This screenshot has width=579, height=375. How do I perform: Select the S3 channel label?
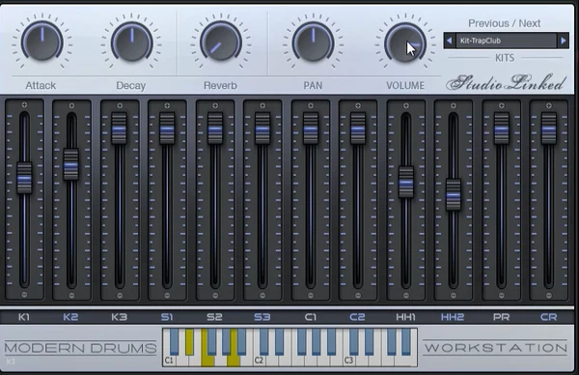pos(262,317)
